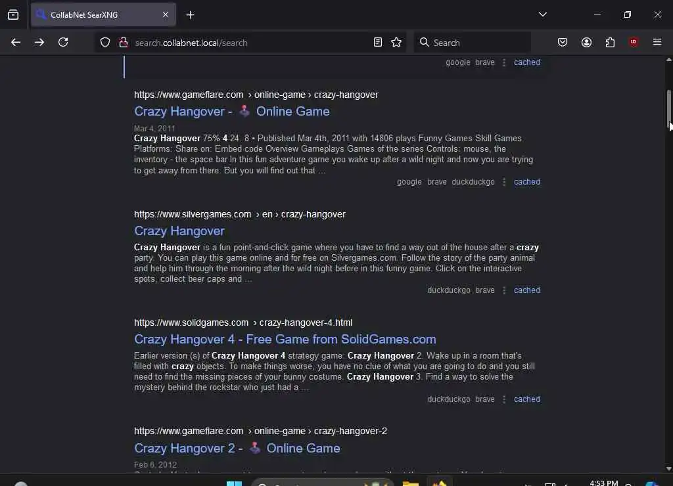Click the gameflare crazy-hangover-2 URL text
The image size is (673, 486).
click(260, 431)
